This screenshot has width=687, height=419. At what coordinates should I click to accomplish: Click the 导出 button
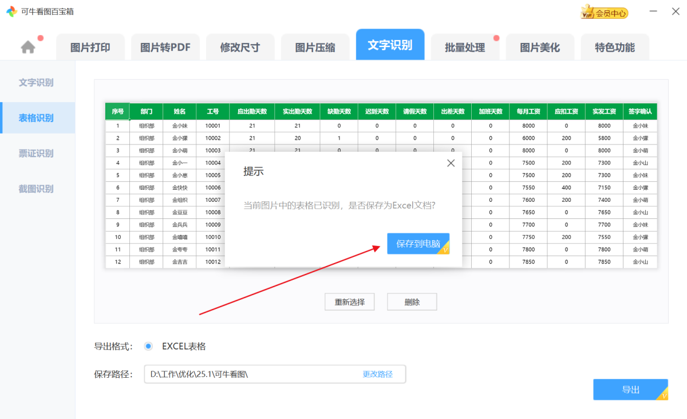pos(630,390)
